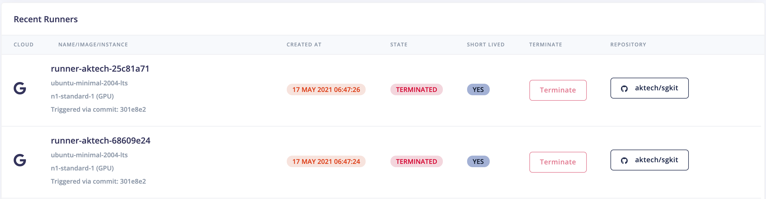Screen dimensions: 766x199
Task: Select the YES short-lived badge for runner-aktech-68609e24
Action: pyautogui.click(x=478, y=161)
